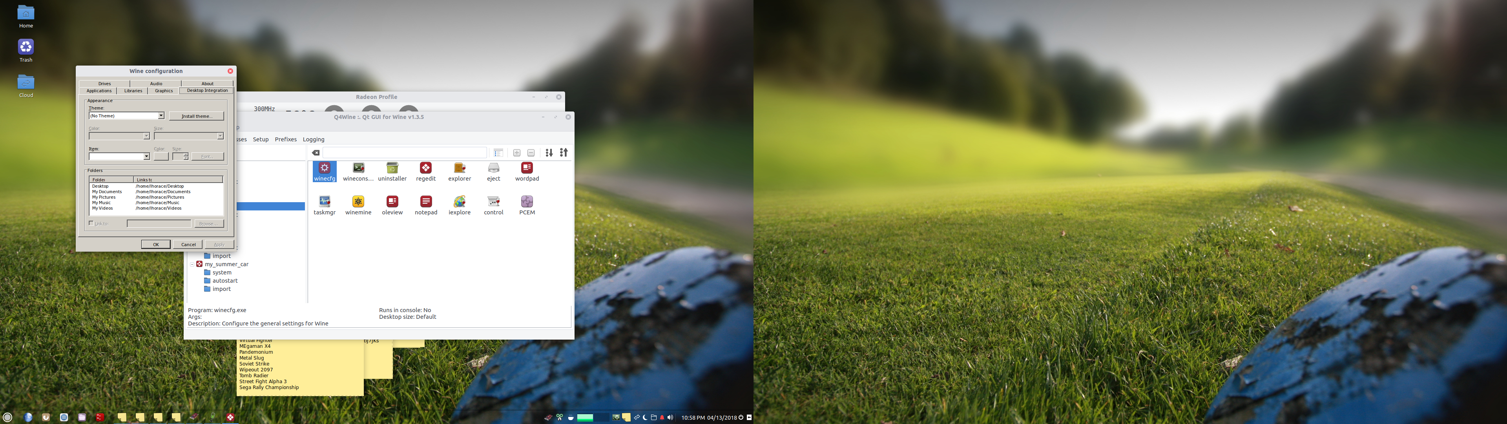Select the oleview program icon
The width and height of the screenshot is (1507, 424).
tap(392, 206)
